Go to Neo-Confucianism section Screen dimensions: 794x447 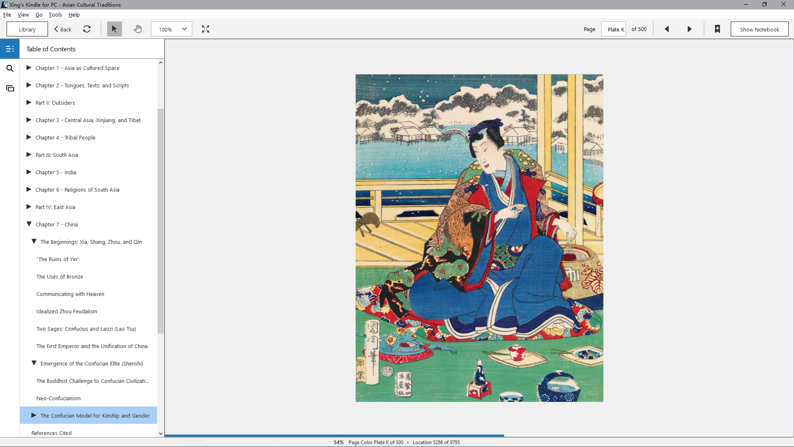(x=58, y=398)
